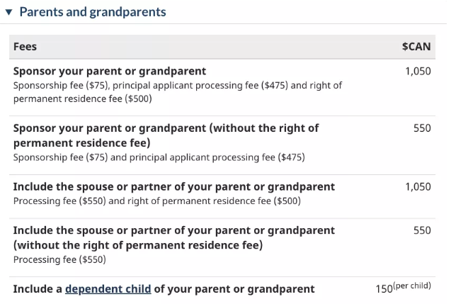Click the 'Include a' text before the dependent child link
Viewport: 451px width, 304px height.
38,288
